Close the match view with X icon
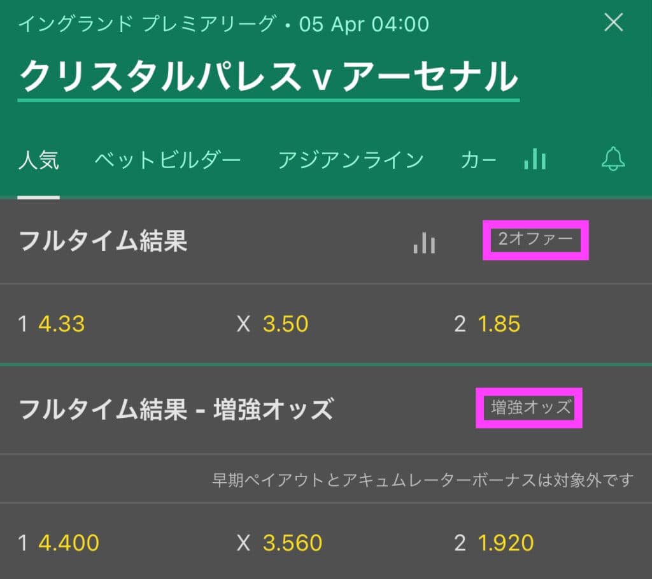 614,22
